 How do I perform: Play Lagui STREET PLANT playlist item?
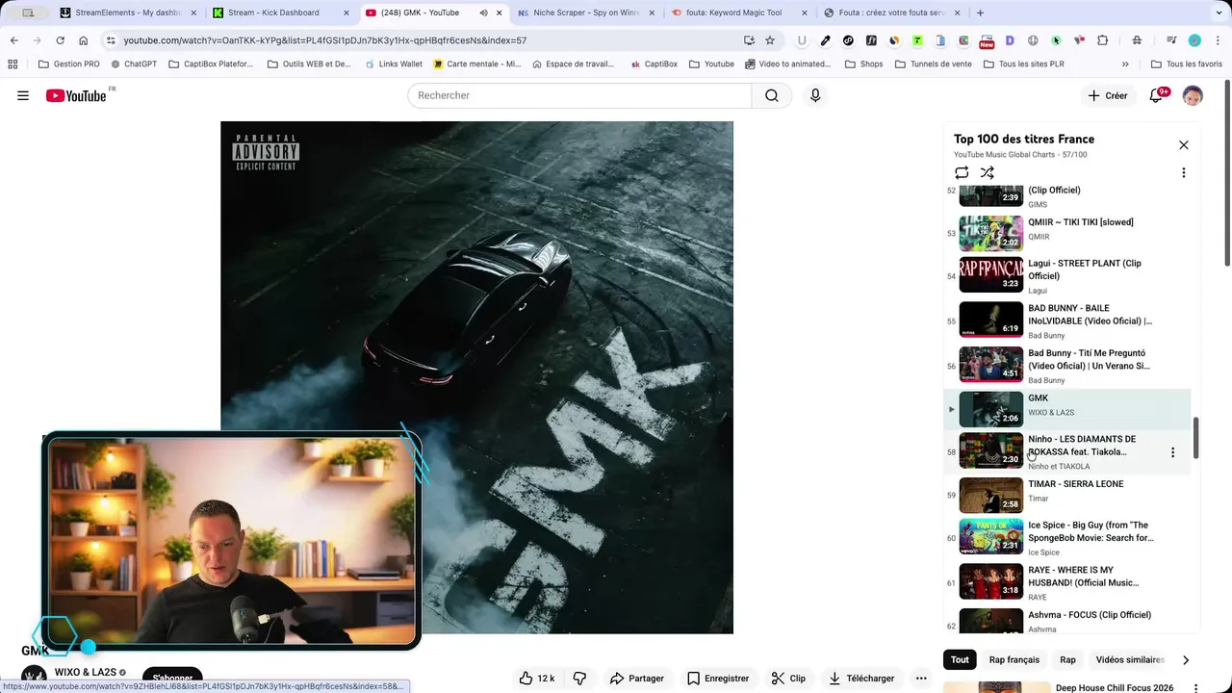(1068, 275)
